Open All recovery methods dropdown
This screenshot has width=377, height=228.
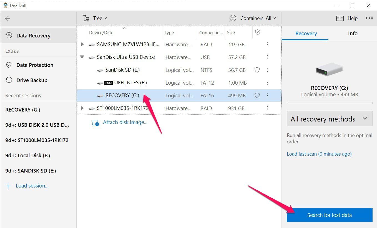point(330,119)
